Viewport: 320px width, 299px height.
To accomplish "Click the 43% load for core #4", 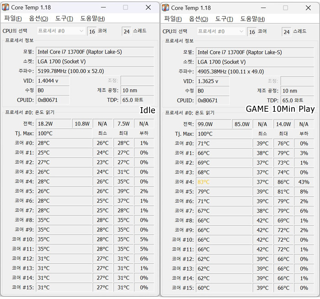I will click(x=304, y=182).
